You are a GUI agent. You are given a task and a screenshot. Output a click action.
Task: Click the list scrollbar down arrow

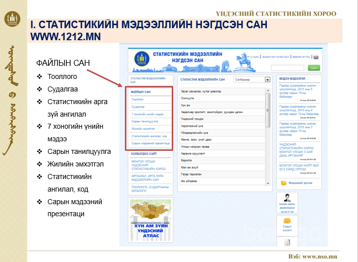(x=268, y=183)
